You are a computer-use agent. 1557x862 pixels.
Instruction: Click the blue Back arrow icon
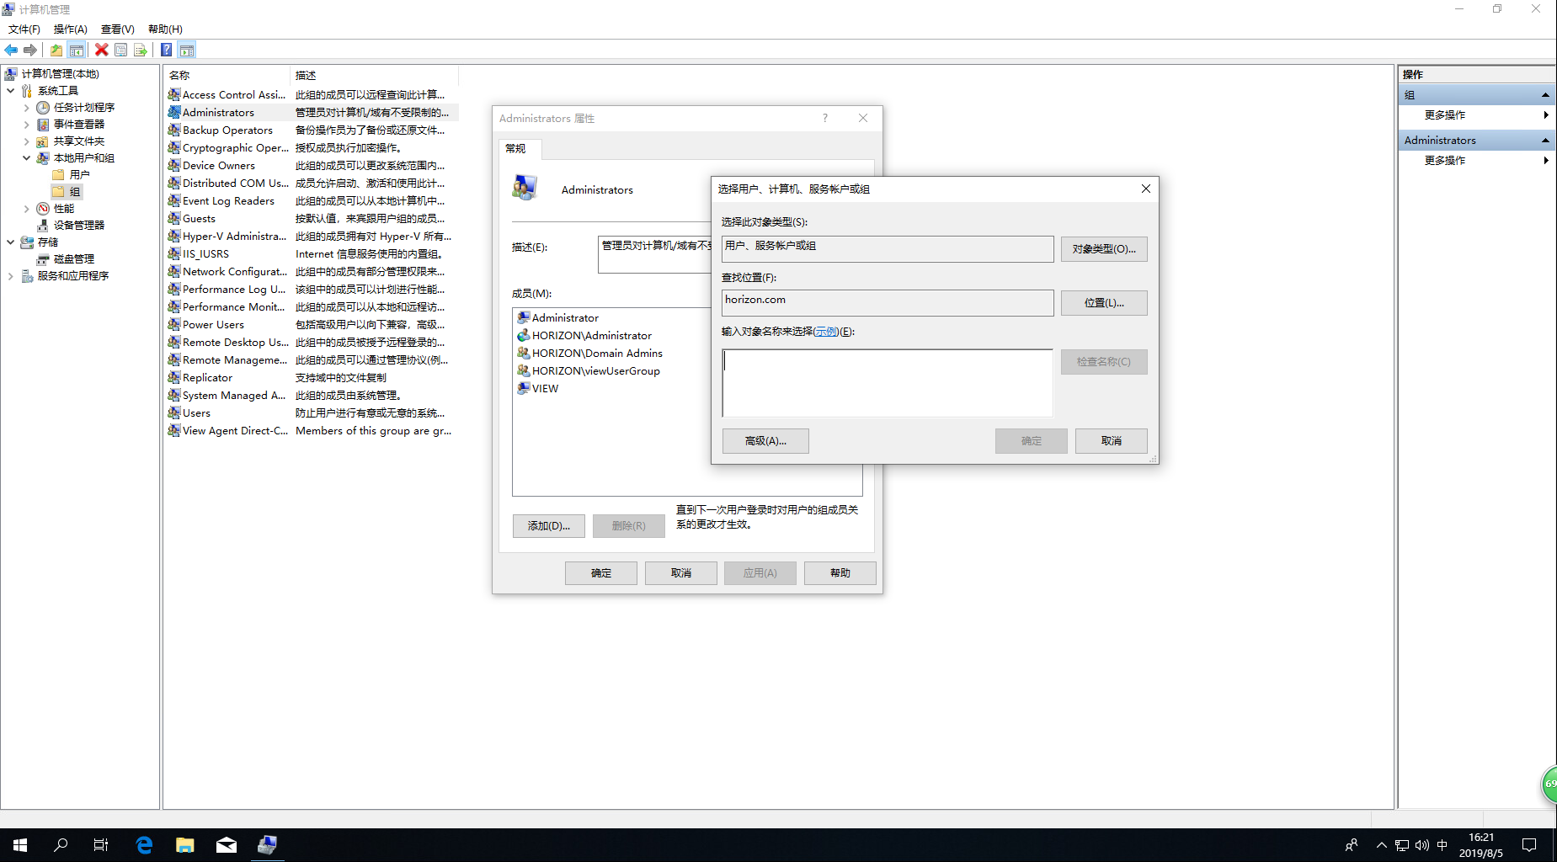pyautogui.click(x=11, y=50)
